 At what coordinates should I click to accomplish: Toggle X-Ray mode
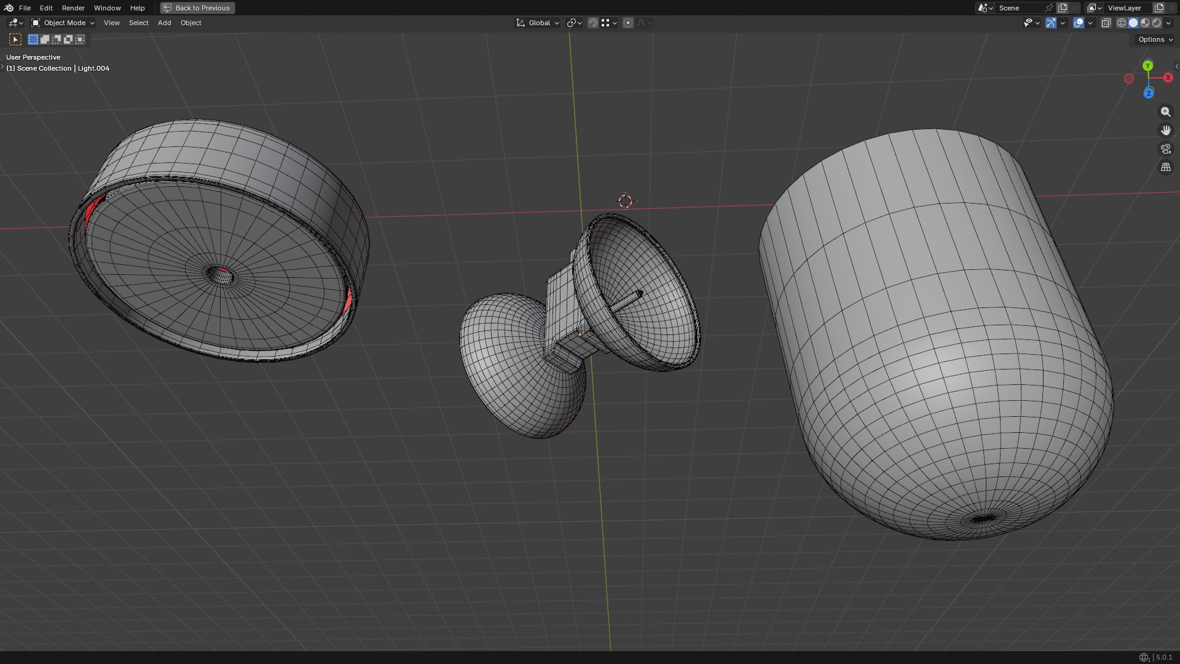click(x=1106, y=23)
